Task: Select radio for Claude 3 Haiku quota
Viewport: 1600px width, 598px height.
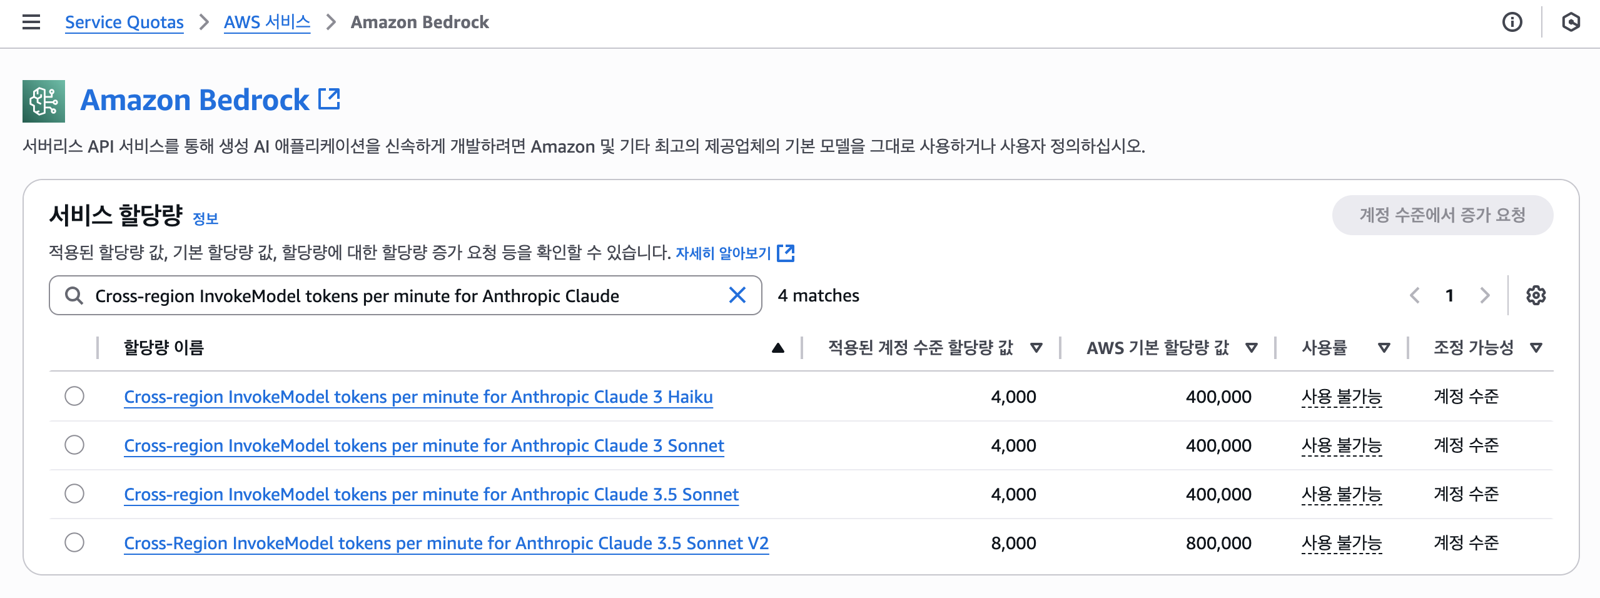Action: 74,396
